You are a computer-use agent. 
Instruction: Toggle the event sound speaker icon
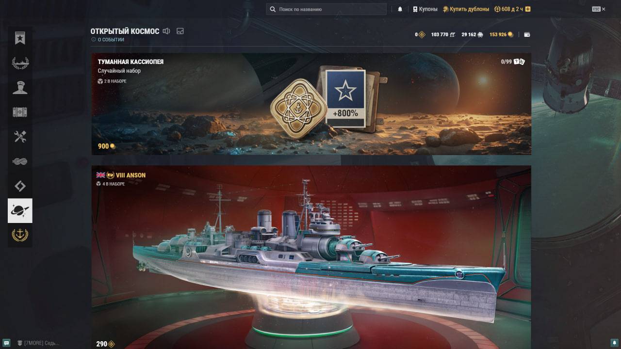[x=166, y=31]
